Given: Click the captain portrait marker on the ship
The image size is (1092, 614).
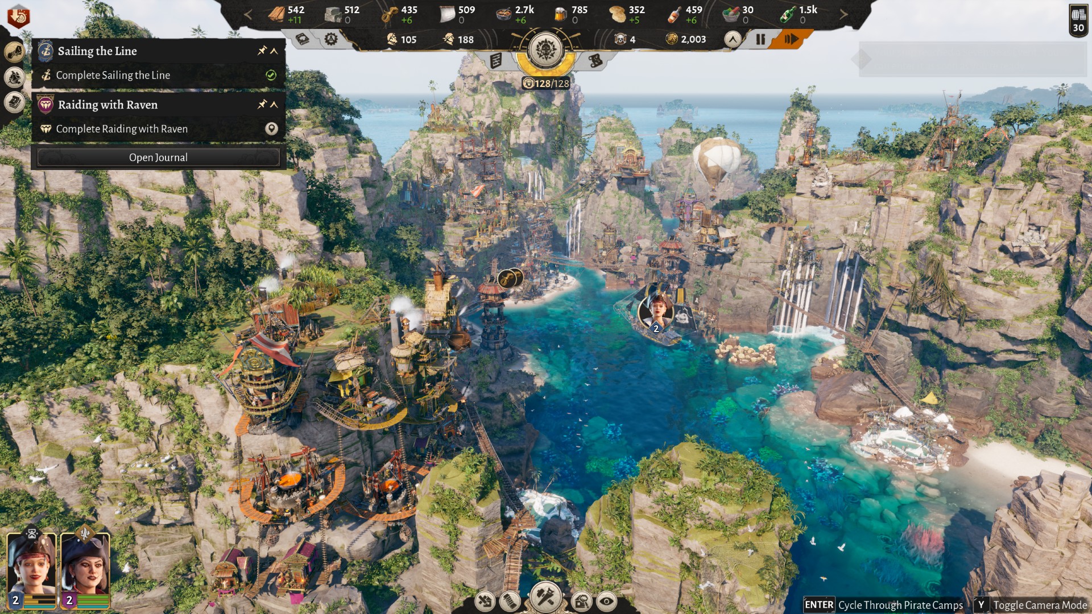Looking at the screenshot, I should [656, 312].
